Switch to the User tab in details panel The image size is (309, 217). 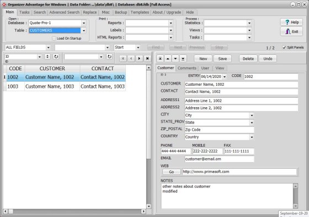pos(205,68)
